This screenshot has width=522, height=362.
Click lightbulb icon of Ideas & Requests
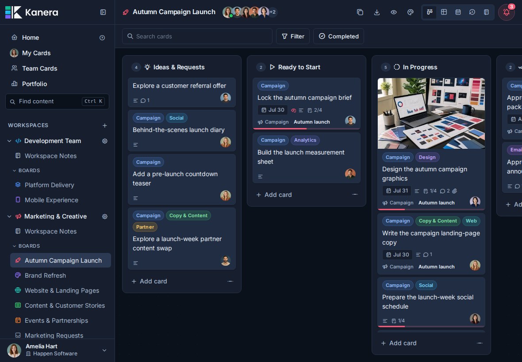pyautogui.click(x=147, y=67)
